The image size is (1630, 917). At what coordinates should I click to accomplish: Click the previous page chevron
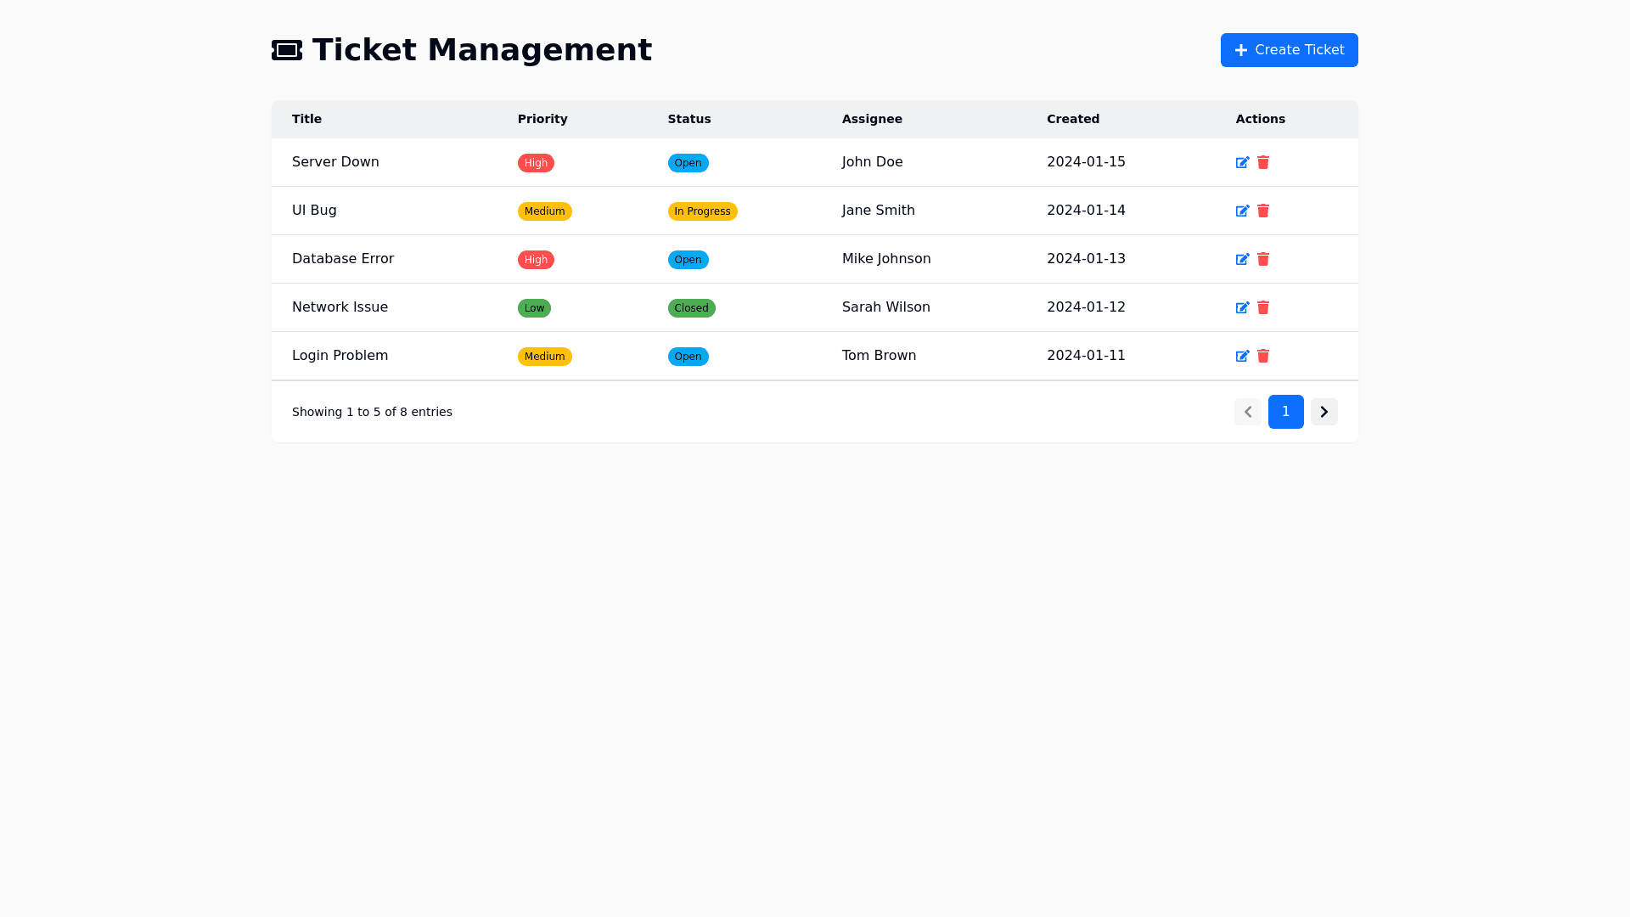(1247, 412)
